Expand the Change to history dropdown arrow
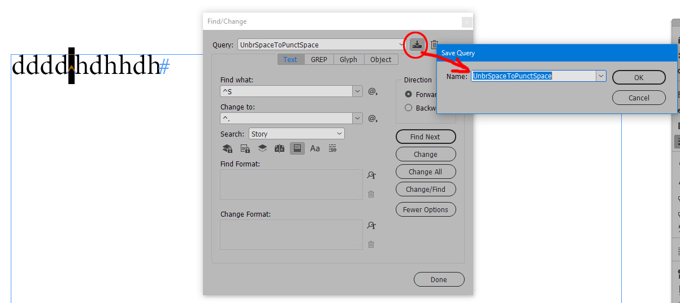 (x=357, y=118)
